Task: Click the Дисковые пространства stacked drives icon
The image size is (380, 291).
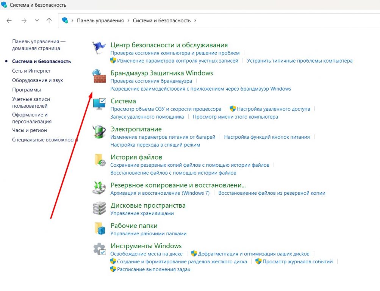Action: 99,208
